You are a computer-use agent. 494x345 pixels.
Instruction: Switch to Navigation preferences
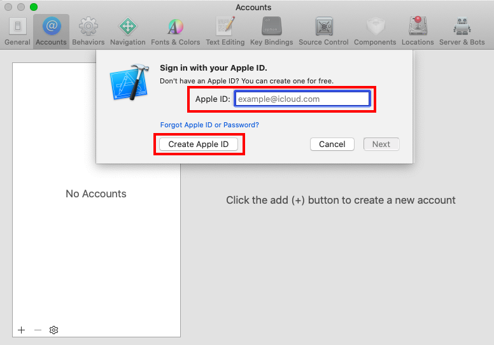click(127, 31)
